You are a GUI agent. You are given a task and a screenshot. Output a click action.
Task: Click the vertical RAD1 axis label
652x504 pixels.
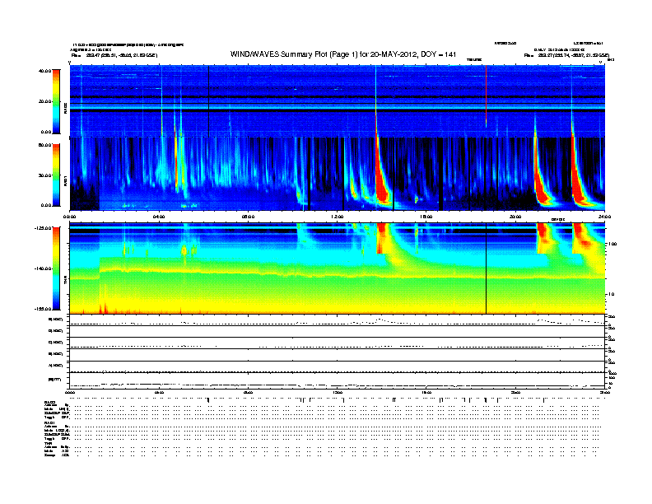tap(65, 181)
